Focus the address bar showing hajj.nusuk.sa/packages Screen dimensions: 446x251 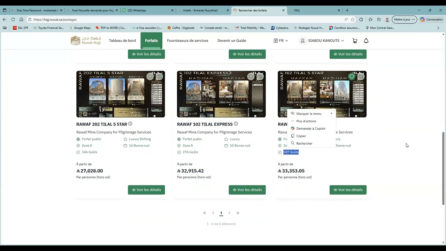[185, 20]
